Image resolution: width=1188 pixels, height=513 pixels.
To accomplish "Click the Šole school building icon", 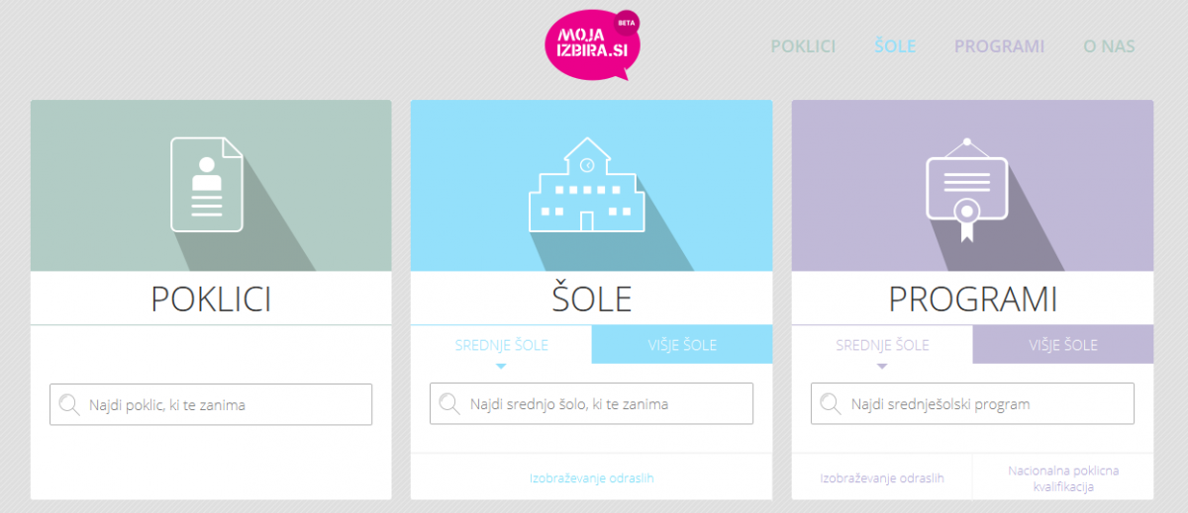I will point(587,185).
